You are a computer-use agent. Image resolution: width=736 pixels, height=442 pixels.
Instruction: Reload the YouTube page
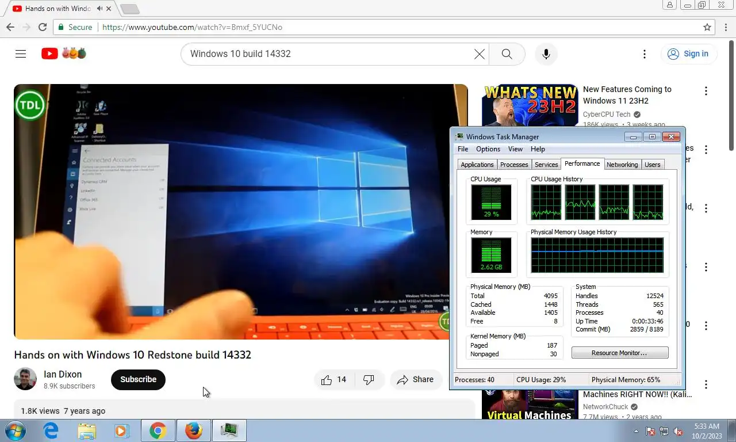coord(43,27)
